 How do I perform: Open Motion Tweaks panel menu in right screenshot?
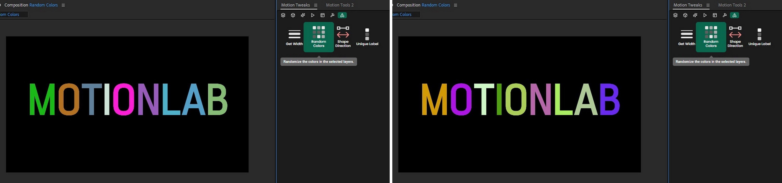[708, 5]
